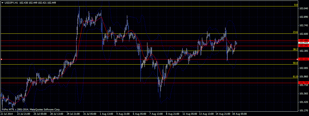Select the Fibonacci 0.0 level label
The width and height of the screenshot is (309, 116).
(x=296, y=5)
